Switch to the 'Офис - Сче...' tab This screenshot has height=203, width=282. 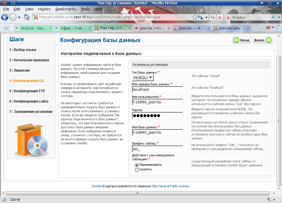tap(73, 28)
